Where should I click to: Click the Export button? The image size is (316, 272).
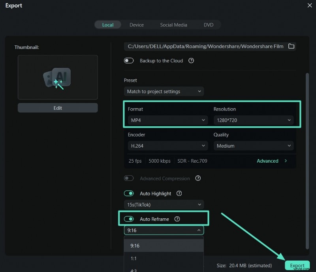(297, 266)
